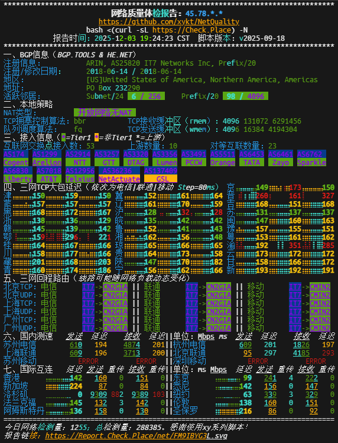
Task: Select the red 351 latency value
Action: [x=295, y=245]
